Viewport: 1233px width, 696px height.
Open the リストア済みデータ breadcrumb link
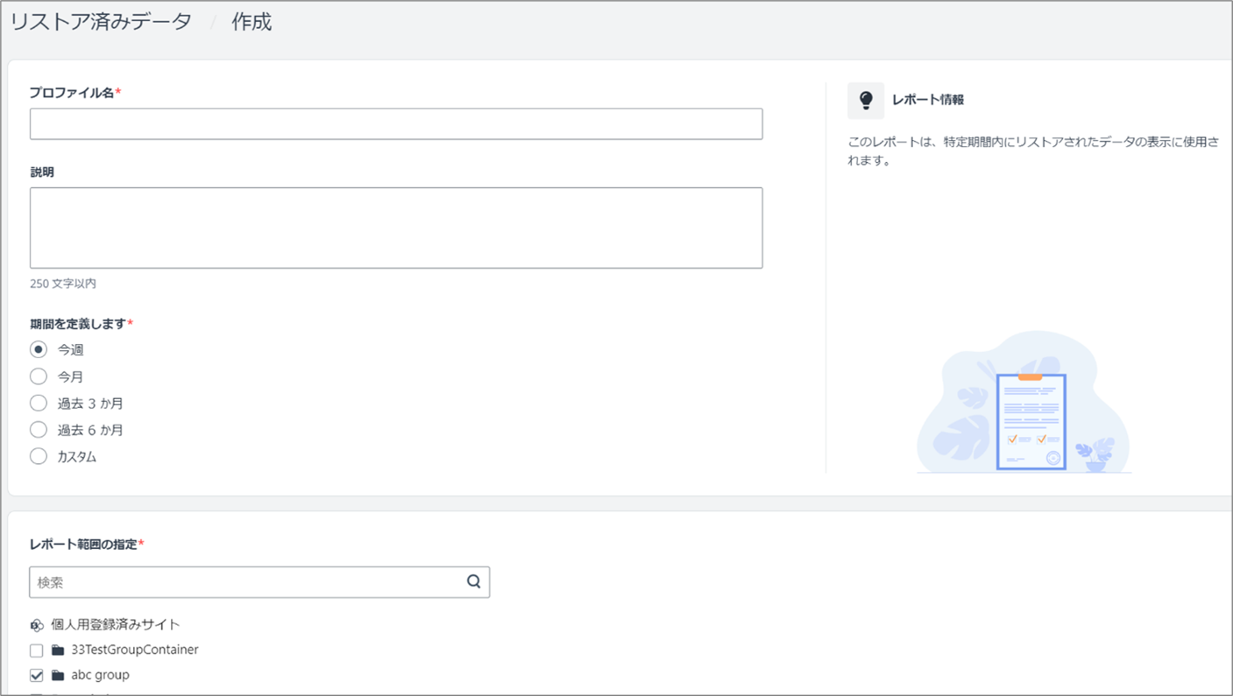coord(101,22)
